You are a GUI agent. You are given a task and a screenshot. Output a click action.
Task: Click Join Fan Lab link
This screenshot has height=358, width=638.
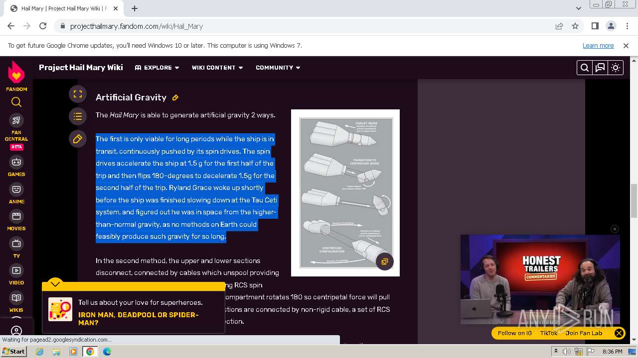click(x=584, y=333)
